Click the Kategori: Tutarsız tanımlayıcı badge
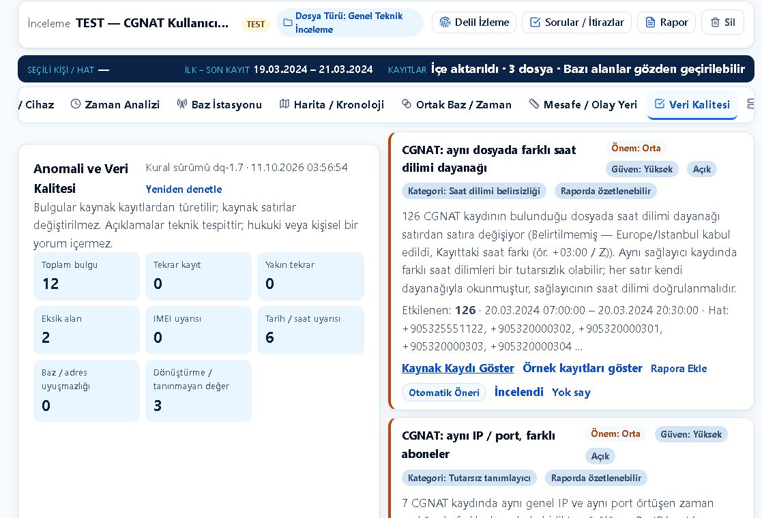The height and width of the screenshot is (518, 762). pyautogui.click(x=469, y=478)
